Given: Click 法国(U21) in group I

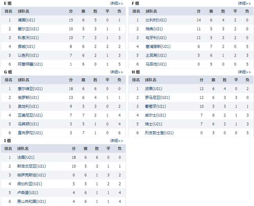Looking at the screenshot, I should (x=26, y=157).
